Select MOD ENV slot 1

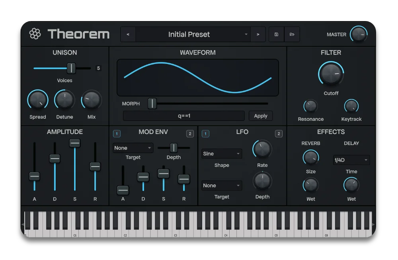tap(117, 134)
